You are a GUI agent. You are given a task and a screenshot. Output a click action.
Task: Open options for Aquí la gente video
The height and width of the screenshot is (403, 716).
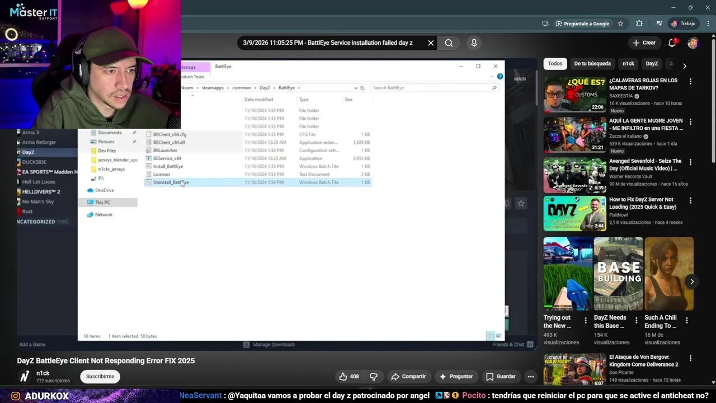click(x=690, y=122)
